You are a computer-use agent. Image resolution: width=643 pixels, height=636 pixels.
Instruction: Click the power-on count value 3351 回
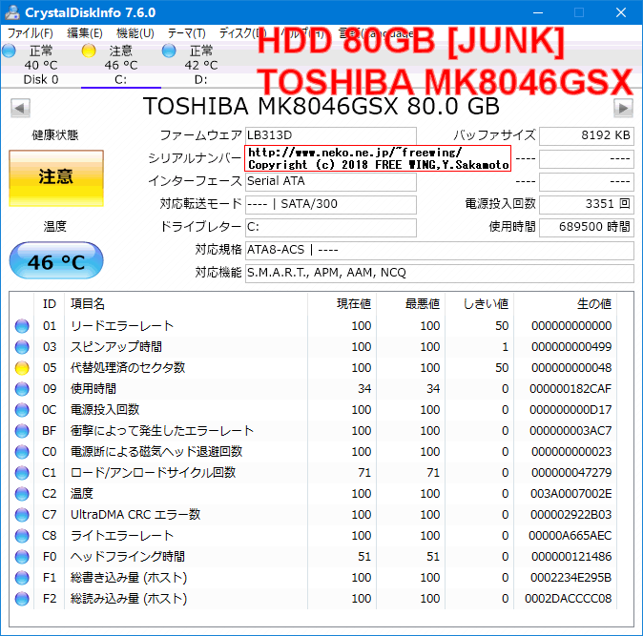[x=587, y=204]
